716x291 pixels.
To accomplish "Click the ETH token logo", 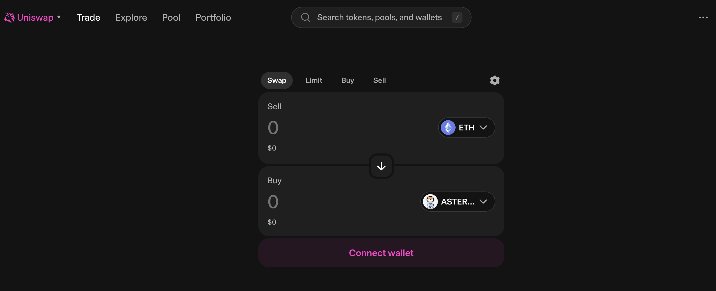I will click(448, 128).
